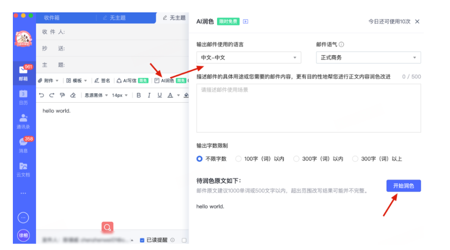Viewport: 450px width, 250px height.
Task: Click the eraser clear-format icon
Action: tap(73, 95)
